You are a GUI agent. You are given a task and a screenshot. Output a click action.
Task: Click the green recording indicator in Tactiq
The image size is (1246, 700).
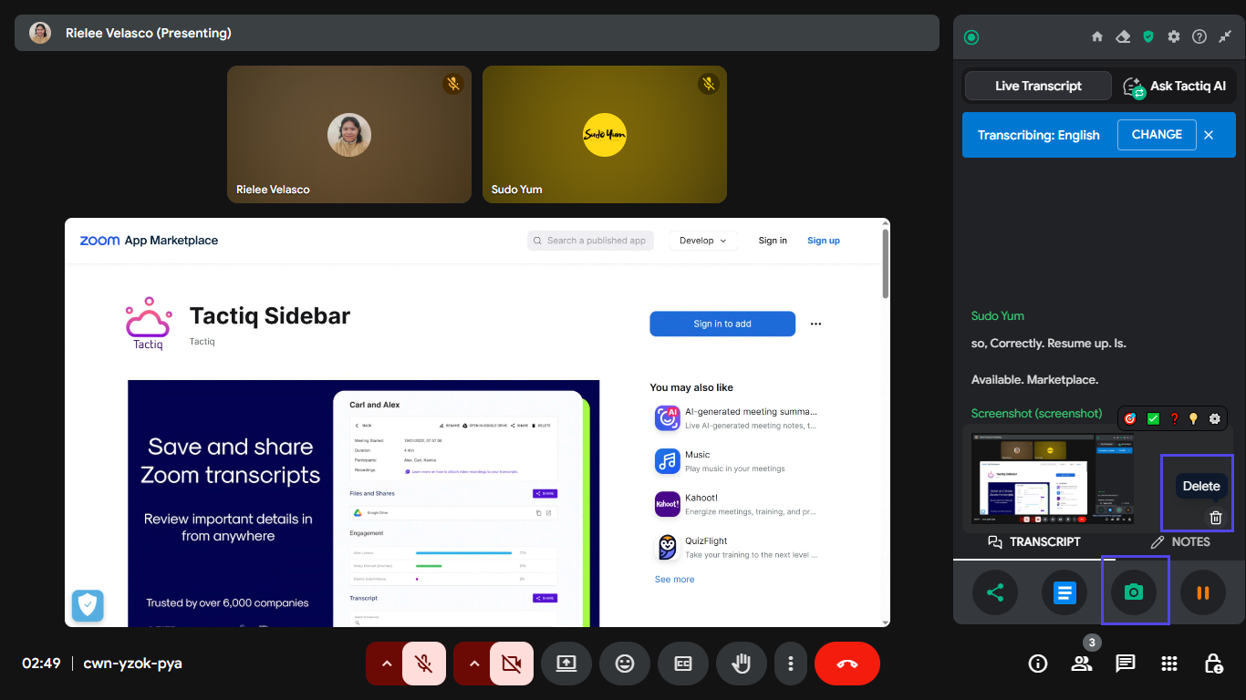971,37
